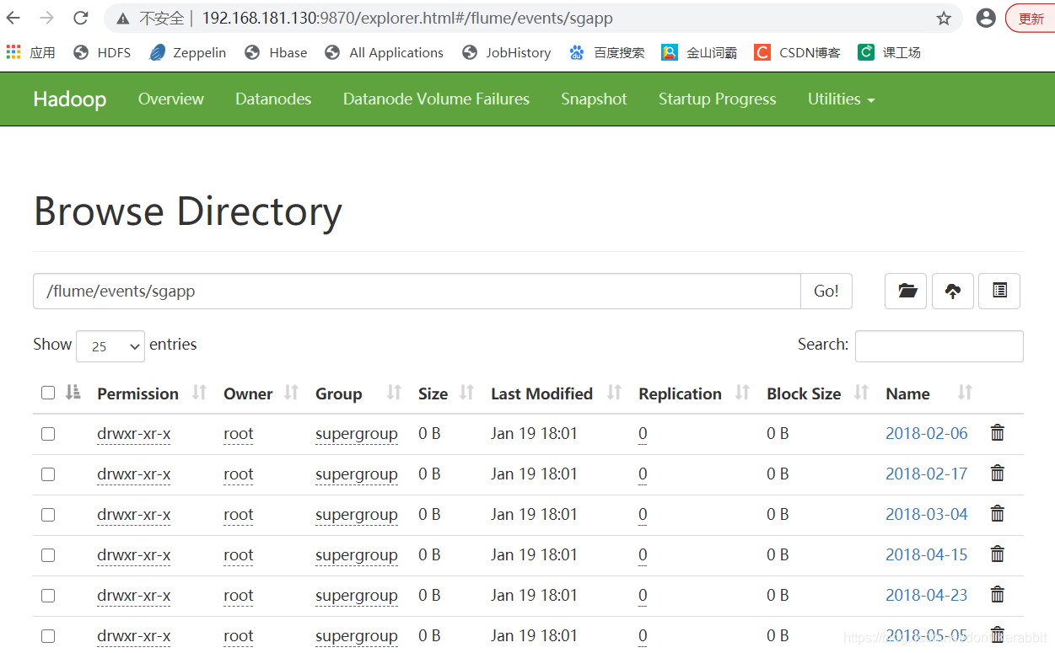The height and width of the screenshot is (653, 1055).
Task: Check the box for 2018-03-04 row
Action: tap(48, 515)
